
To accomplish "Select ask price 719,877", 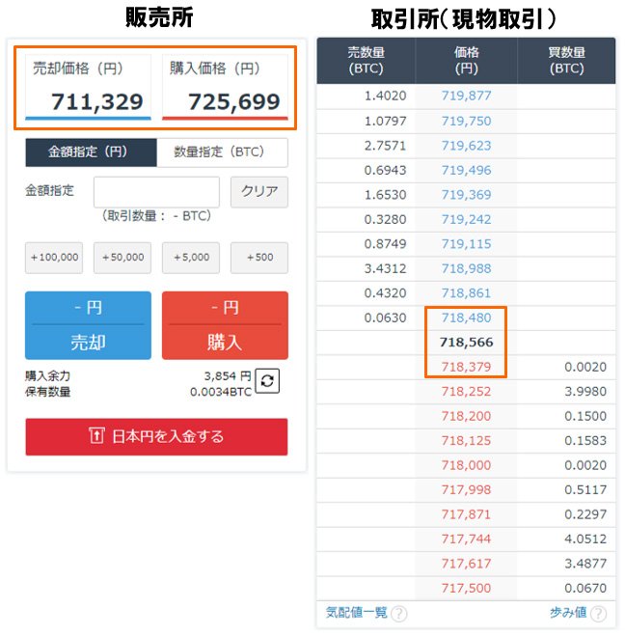I will [466, 96].
